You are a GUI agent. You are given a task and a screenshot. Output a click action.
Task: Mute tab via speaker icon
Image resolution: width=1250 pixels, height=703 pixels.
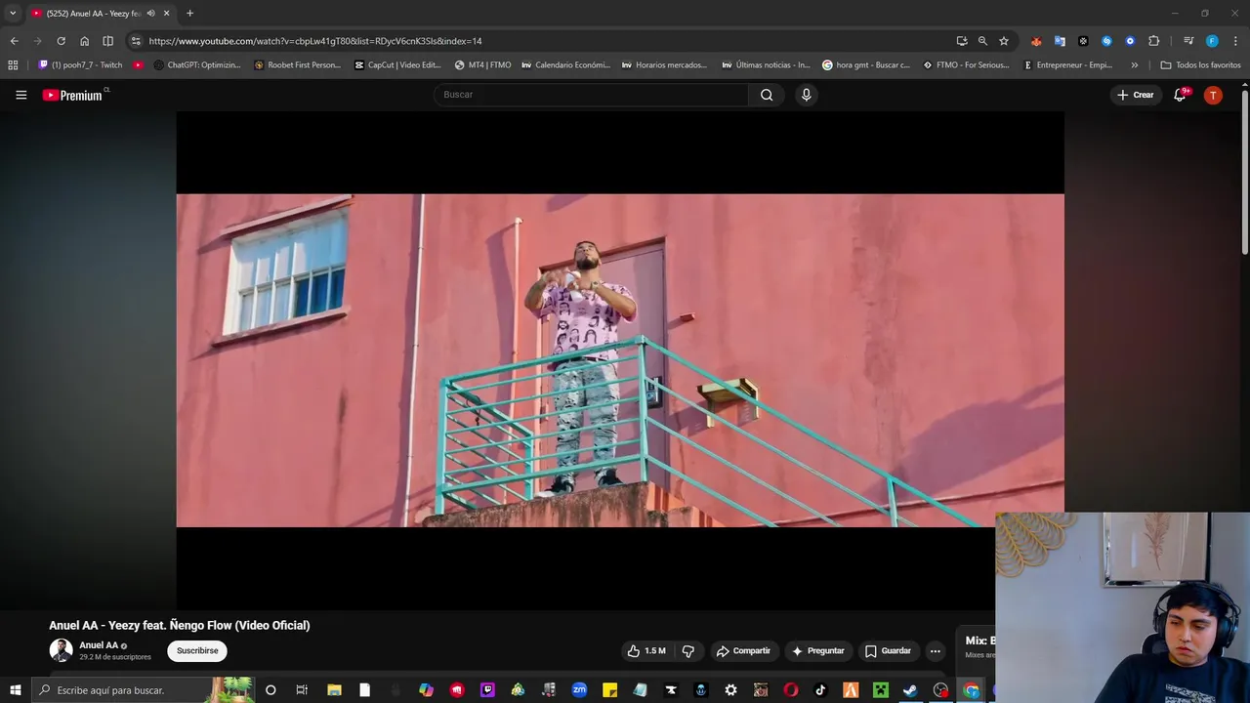tap(150, 14)
